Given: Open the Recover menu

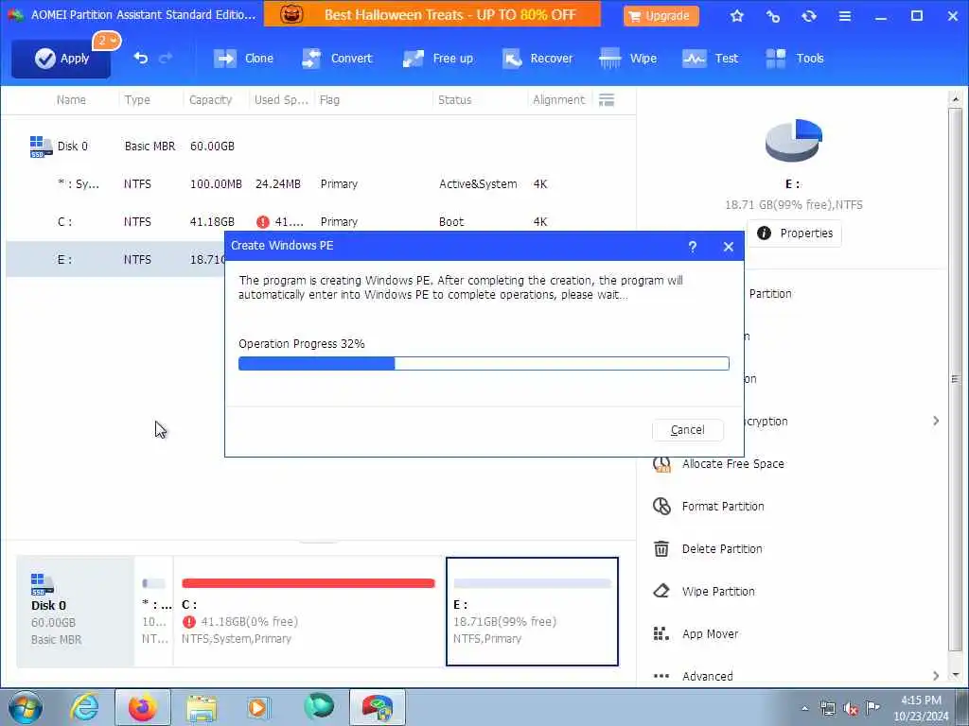Looking at the screenshot, I should tap(537, 59).
